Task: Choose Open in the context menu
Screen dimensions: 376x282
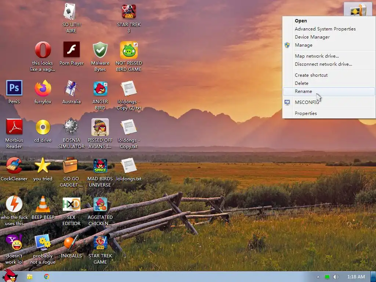Action: click(x=329, y=21)
